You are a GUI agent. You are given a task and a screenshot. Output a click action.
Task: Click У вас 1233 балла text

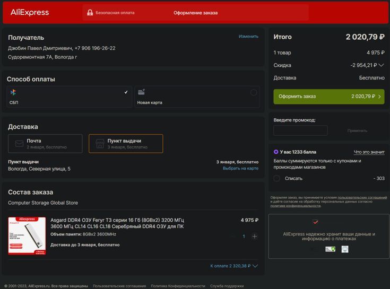(x=298, y=152)
